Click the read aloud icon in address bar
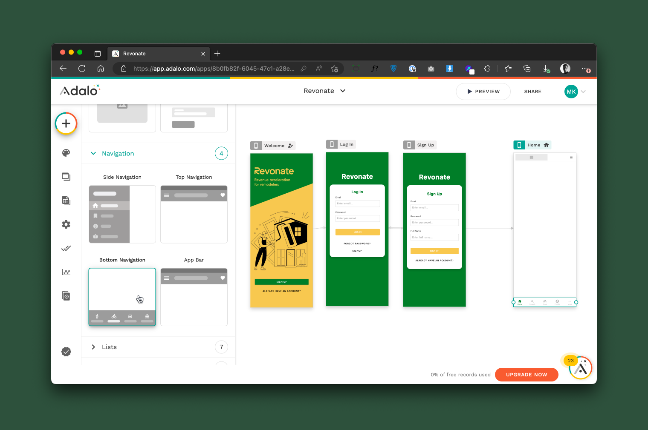648x430 pixels. 319,69
